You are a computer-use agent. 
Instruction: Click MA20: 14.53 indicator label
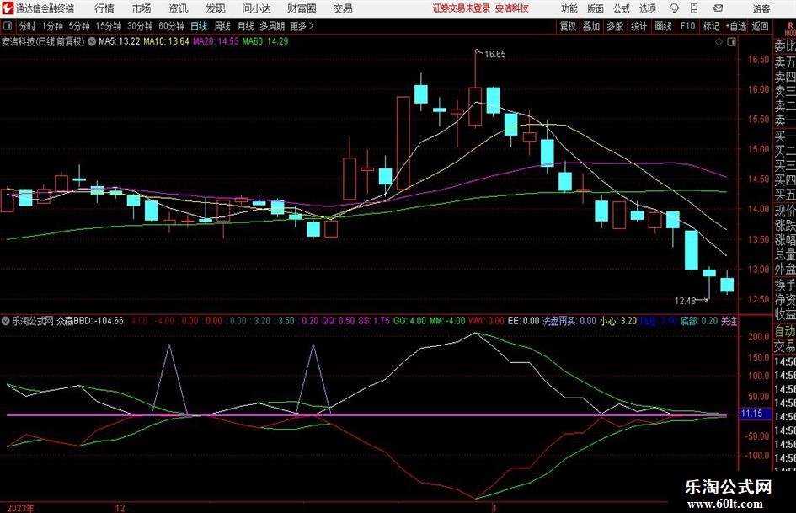click(216, 41)
